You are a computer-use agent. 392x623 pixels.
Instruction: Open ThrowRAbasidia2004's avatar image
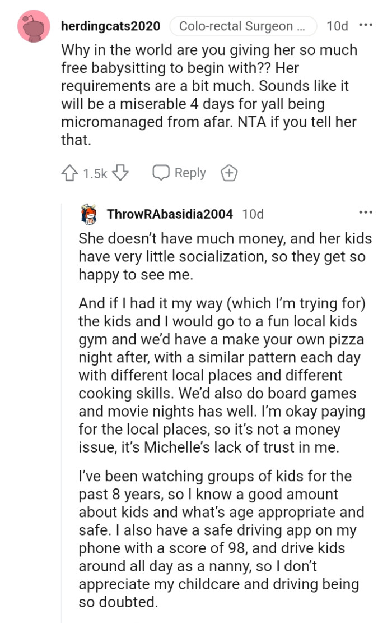click(x=89, y=214)
